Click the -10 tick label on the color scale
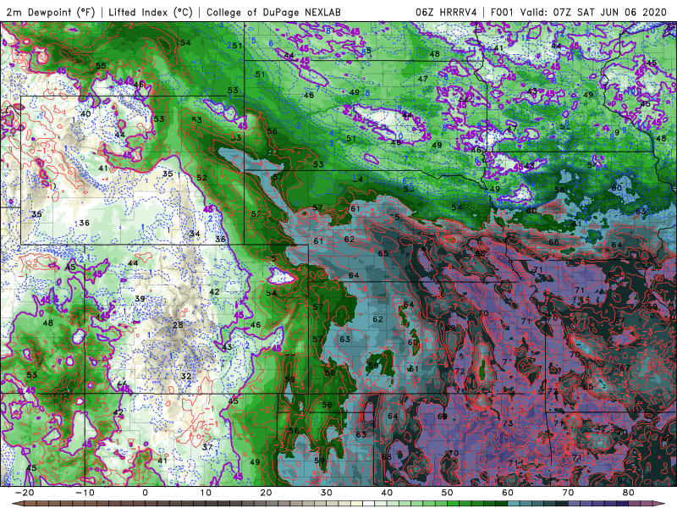677x508 pixels. pyautogui.click(x=85, y=493)
